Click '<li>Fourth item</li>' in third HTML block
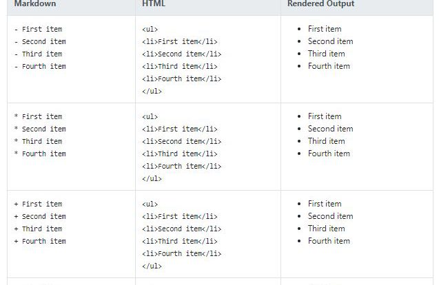Image resolution: width=439 pixels, height=285 pixels. pos(182,253)
